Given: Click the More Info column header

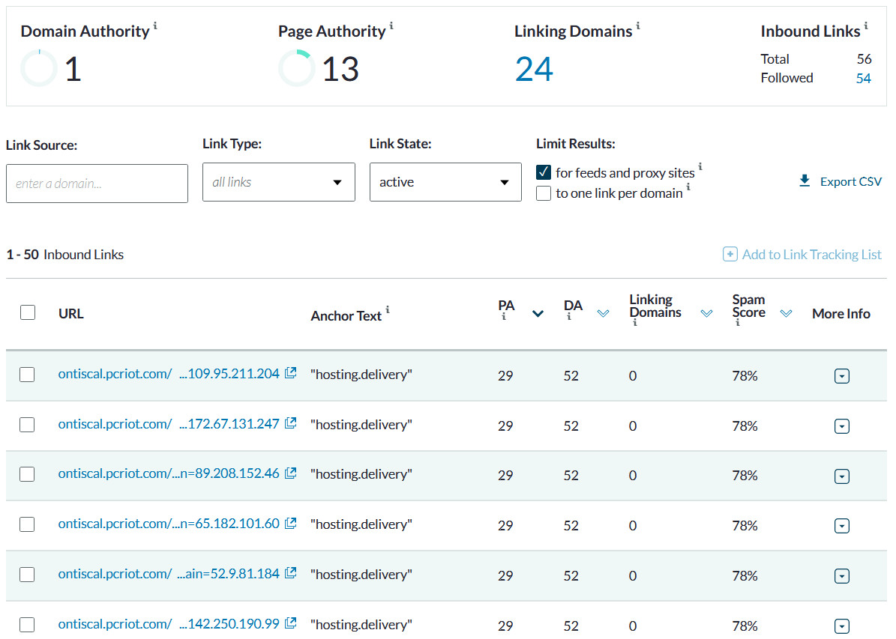Looking at the screenshot, I should click(x=841, y=313).
